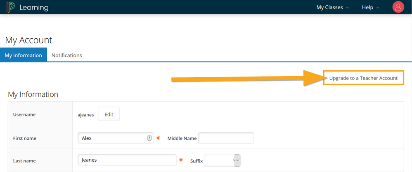The height and width of the screenshot is (172, 412).
Task: Click the Last name input field
Action: click(x=127, y=160)
